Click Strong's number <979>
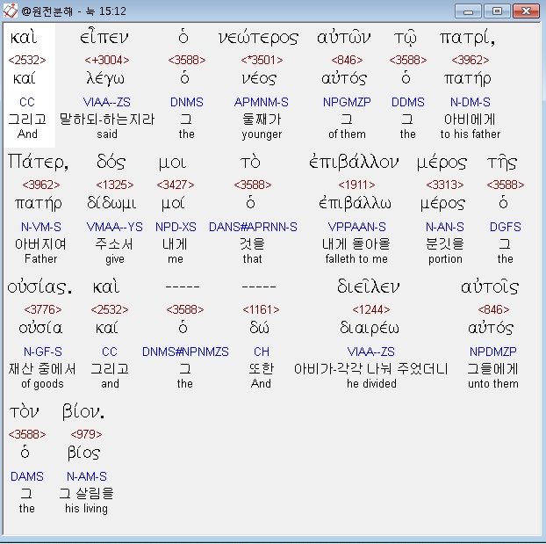546x544 pixels. 86,434
